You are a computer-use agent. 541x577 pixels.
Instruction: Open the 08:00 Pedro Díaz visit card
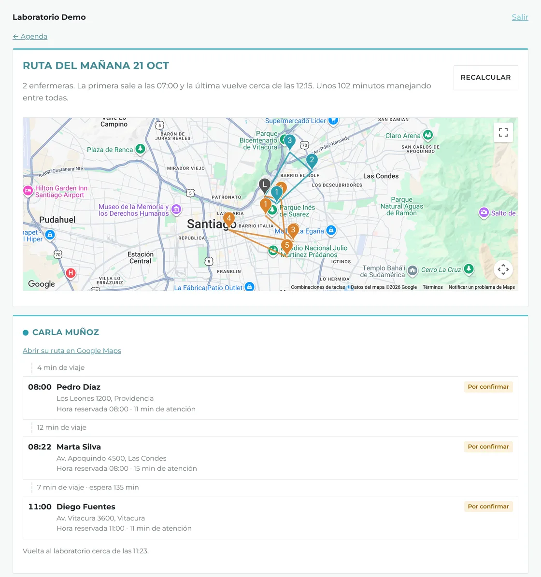point(270,398)
